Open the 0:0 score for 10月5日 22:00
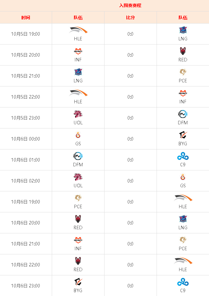 point(130,97)
